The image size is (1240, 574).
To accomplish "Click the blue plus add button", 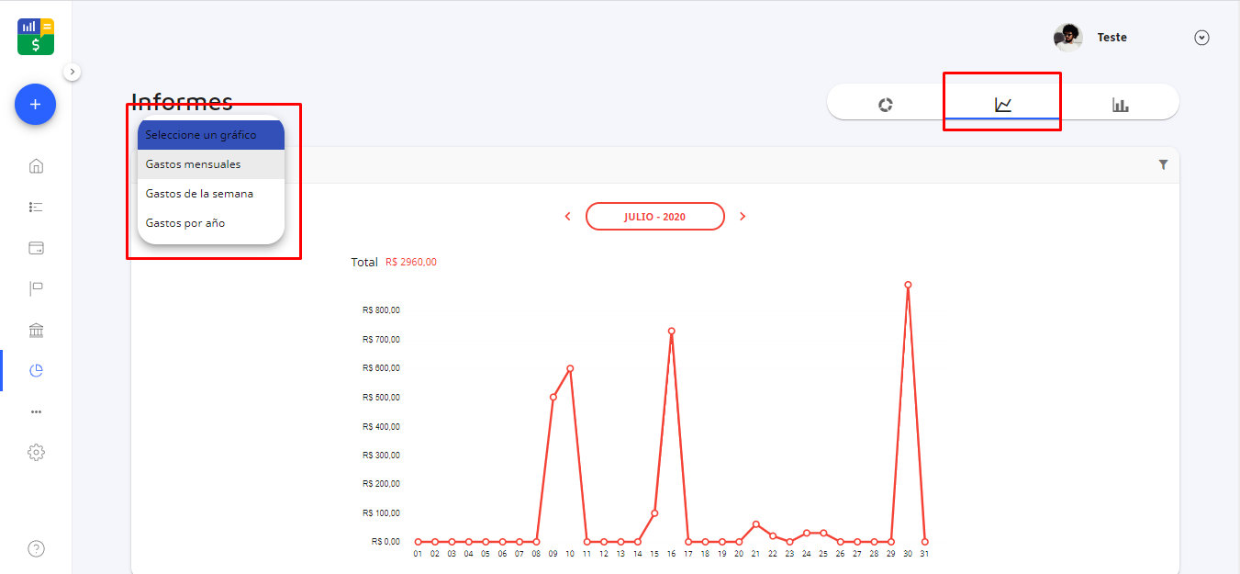I will point(35,105).
